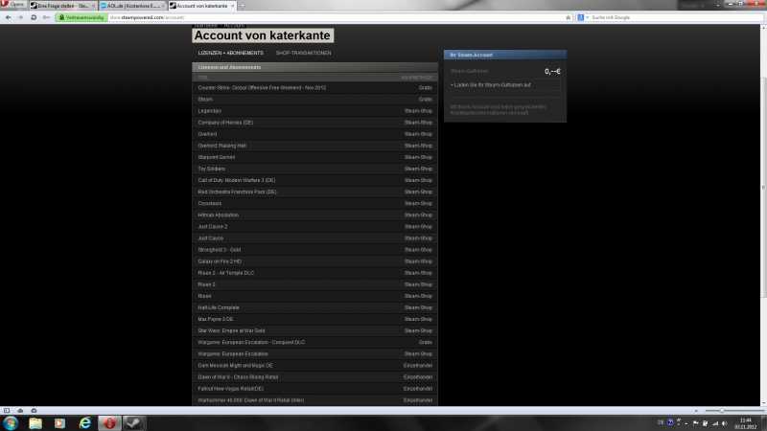Open the Opera menu button

[12, 5]
